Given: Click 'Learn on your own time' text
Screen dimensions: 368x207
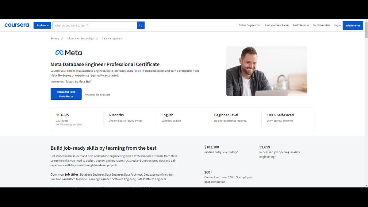Looking at the screenshot, I should pyautogui.click(x=280, y=121).
